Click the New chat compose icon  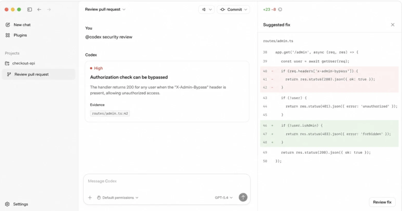tap(8, 25)
